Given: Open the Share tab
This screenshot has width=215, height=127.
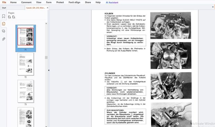Looking at the screenshot, I should tap(88, 2).
